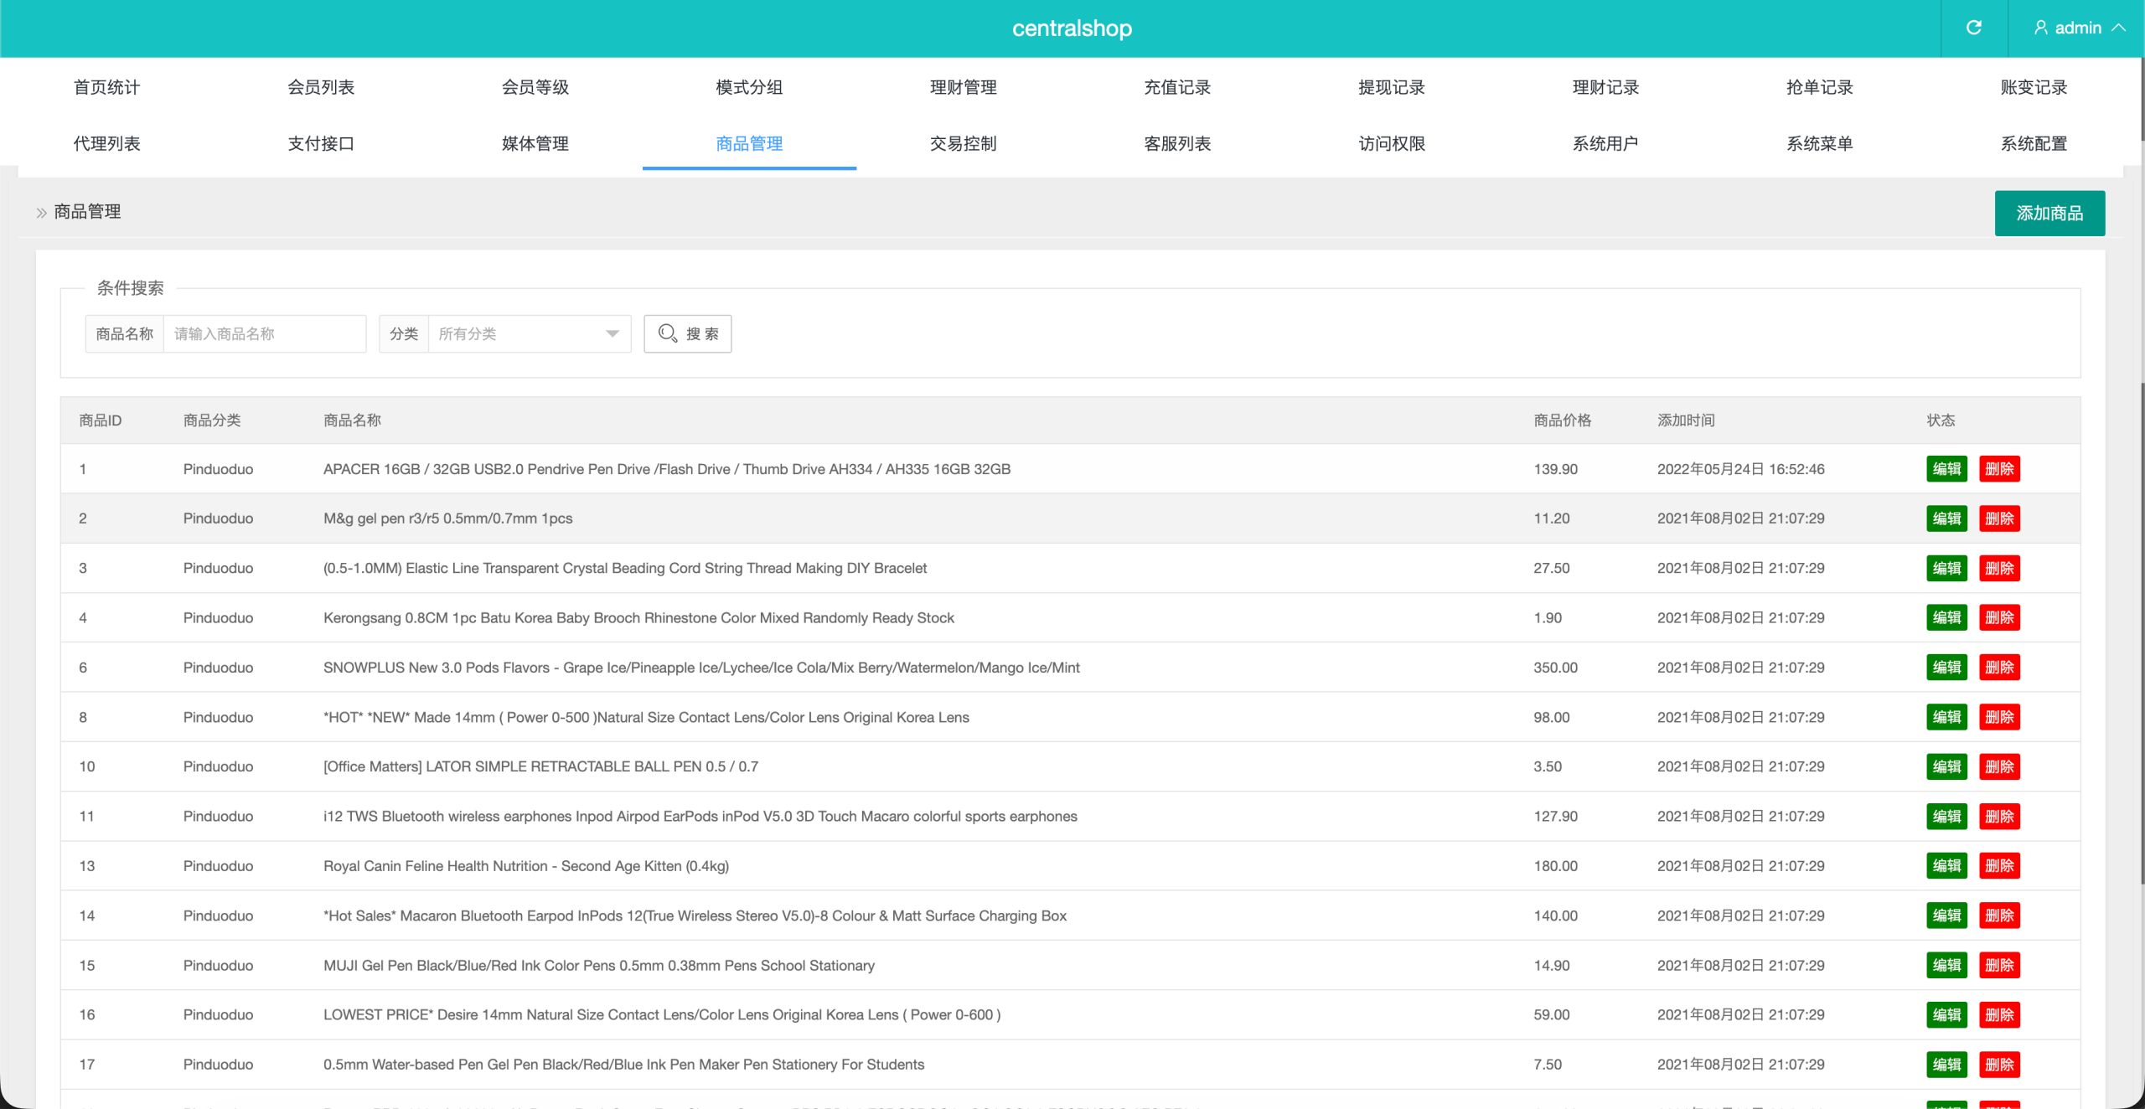Viewport: 2145px width, 1109px height.
Task: Open the 会员列表 menu tab
Action: [321, 87]
